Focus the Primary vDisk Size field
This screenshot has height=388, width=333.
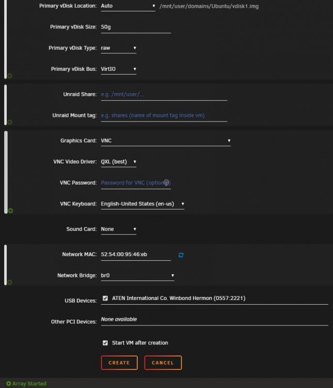coord(136,27)
